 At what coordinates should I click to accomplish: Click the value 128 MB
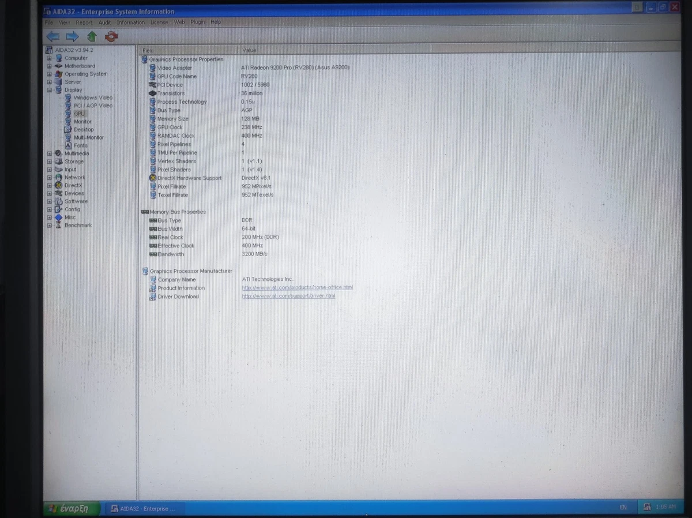250,119
